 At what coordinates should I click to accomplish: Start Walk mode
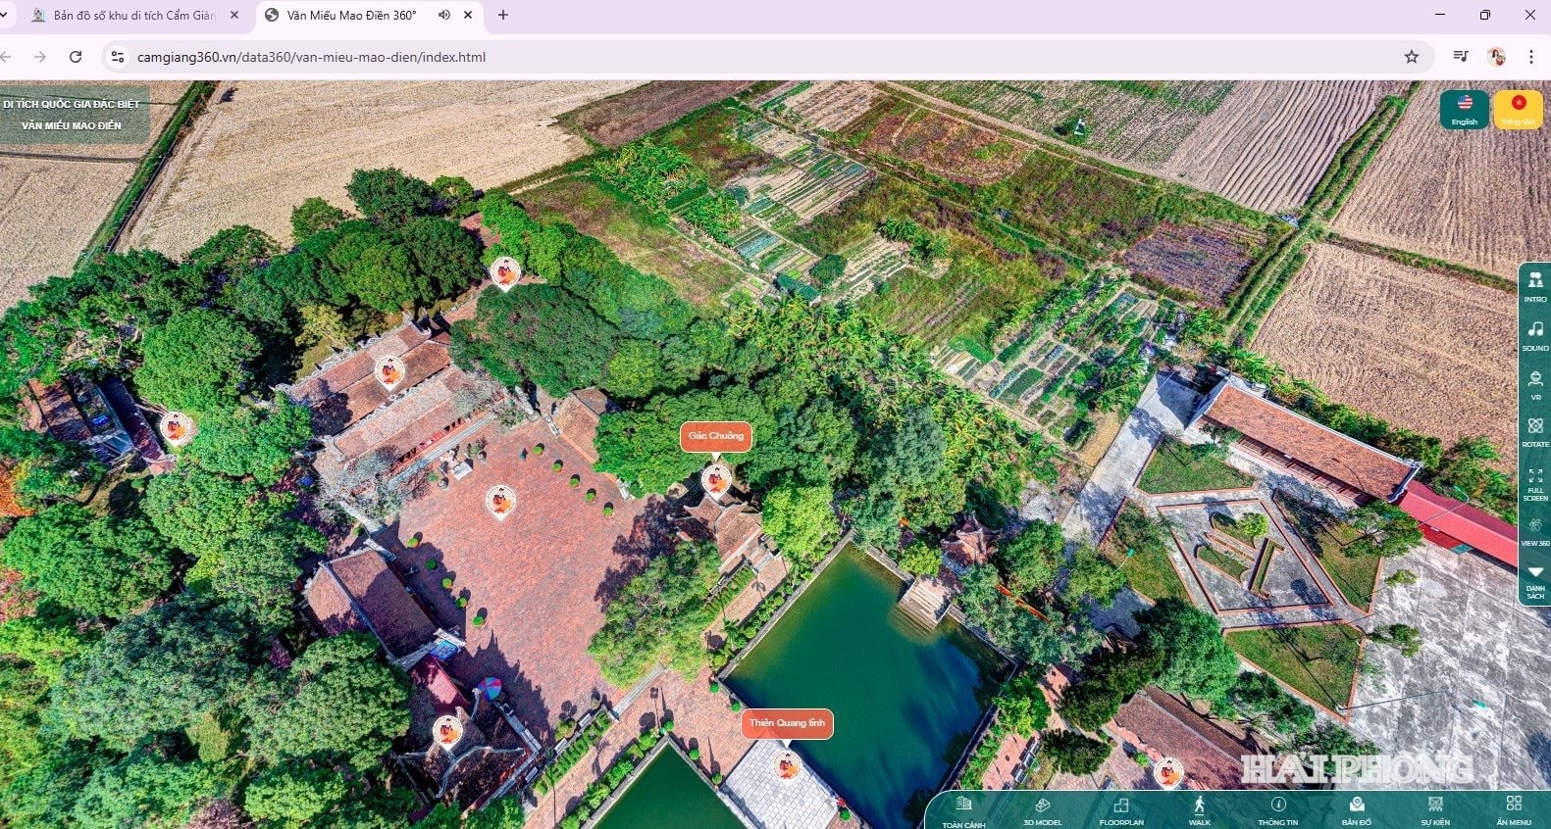(1199, 810)
